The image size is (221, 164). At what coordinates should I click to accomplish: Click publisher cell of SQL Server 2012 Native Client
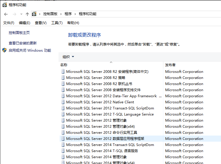184,102
